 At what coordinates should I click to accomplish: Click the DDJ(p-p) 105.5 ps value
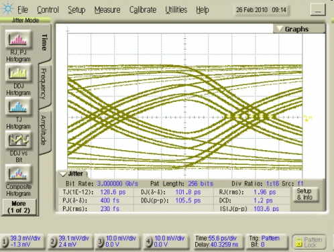(x=188, y=200)
